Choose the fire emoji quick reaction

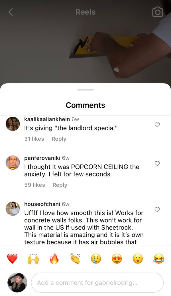[x=54, y=259]
